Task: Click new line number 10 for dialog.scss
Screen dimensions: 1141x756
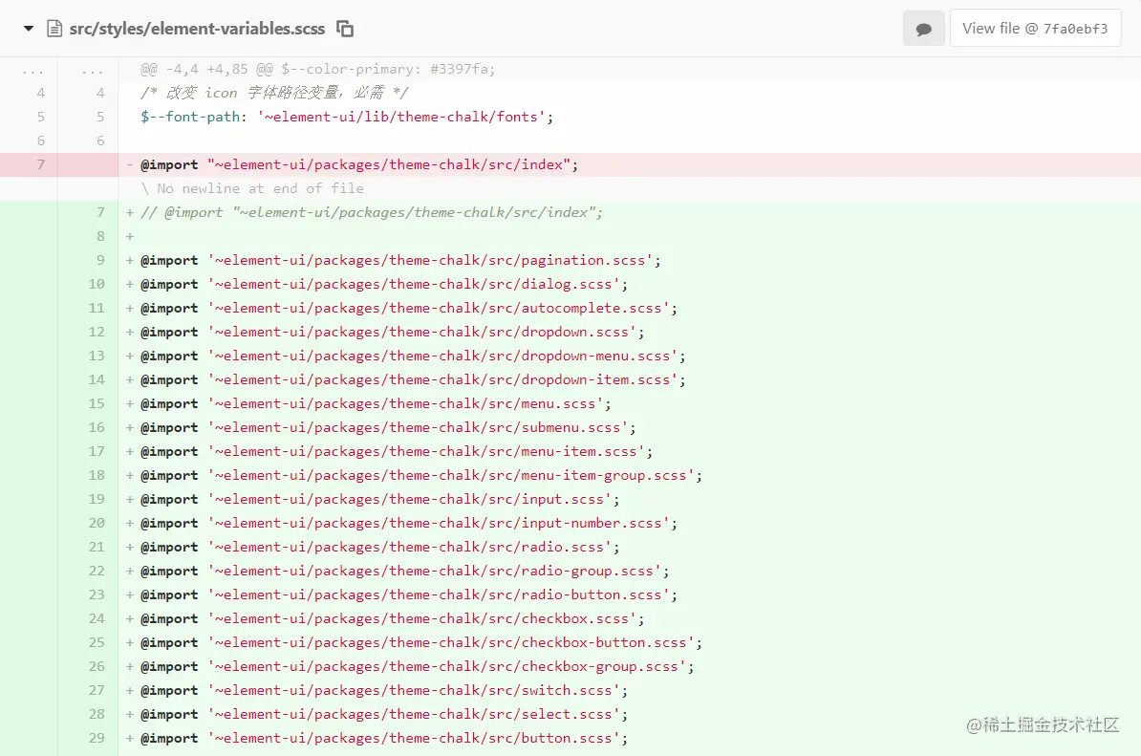Action: point(97,284)
